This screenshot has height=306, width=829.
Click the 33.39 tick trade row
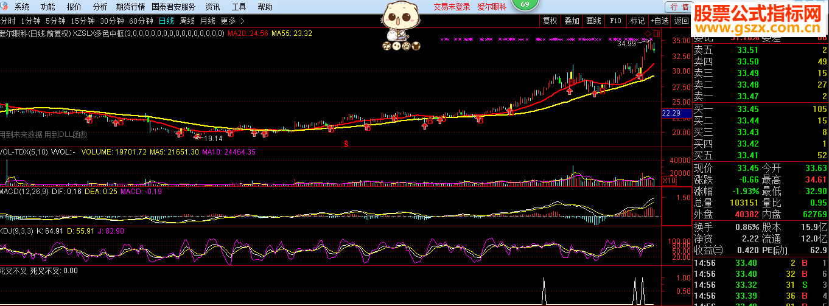761,296
